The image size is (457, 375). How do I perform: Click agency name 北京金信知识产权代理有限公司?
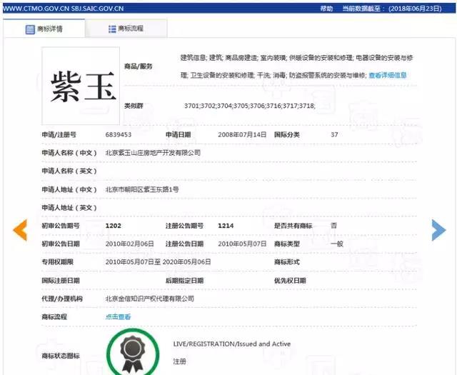(150, 299)
